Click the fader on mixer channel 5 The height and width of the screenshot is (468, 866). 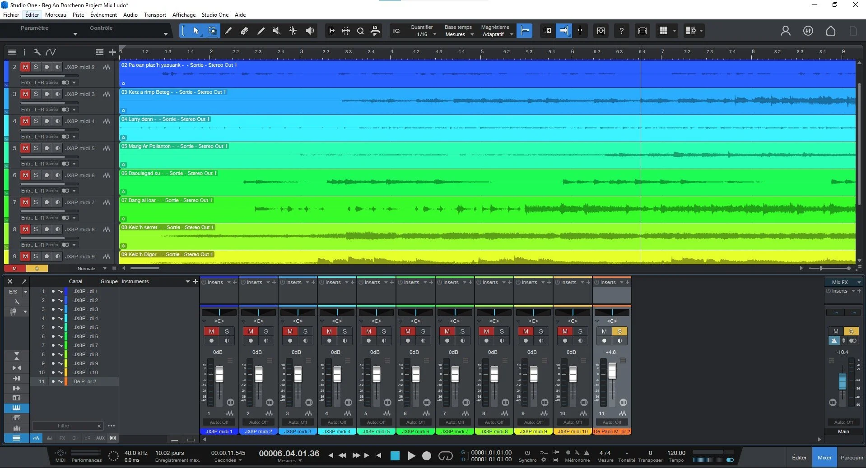(x=377, y=374)
